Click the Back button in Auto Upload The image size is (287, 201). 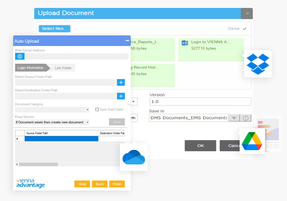click(x=100, y=184)
